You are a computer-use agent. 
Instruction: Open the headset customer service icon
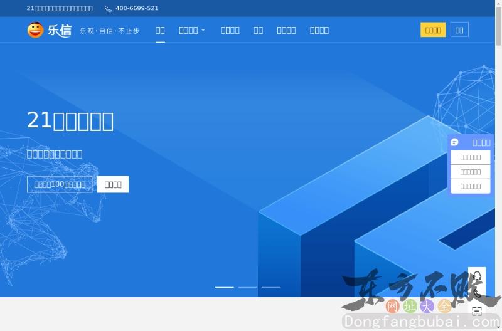click(477, 276)
